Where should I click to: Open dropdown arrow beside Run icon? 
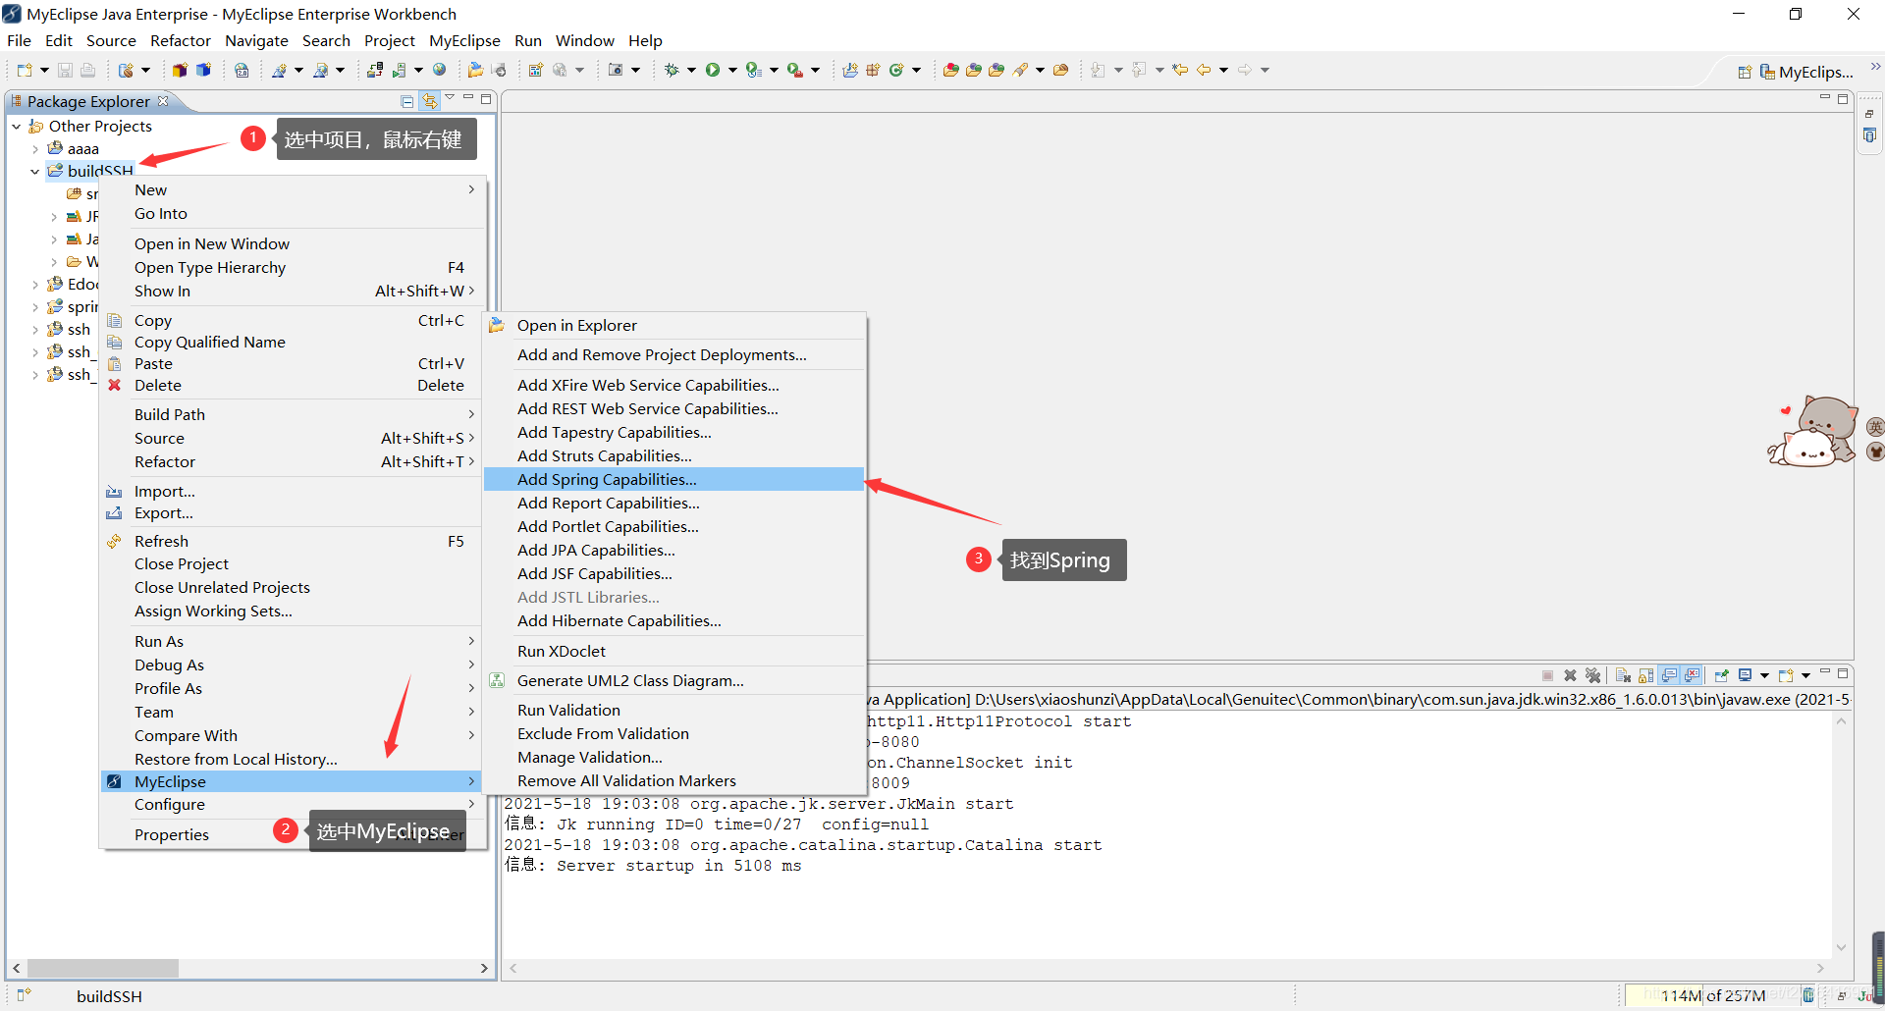pyautogui.click(x=732, y=71)
